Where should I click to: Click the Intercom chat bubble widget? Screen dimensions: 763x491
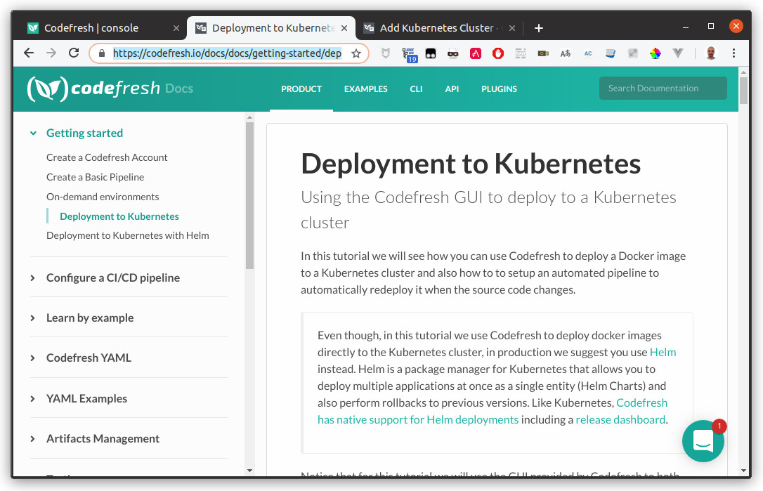[703, 441]
